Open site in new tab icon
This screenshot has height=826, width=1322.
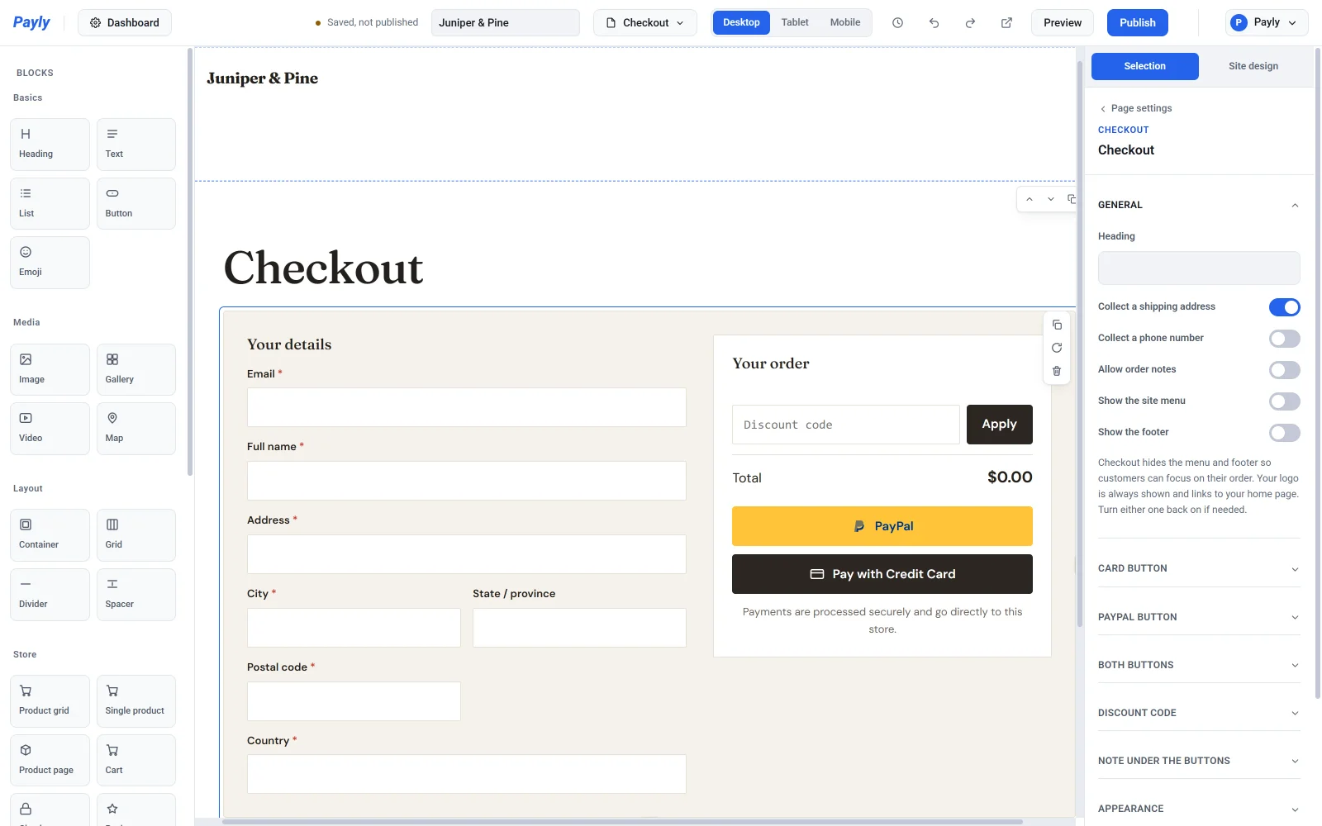1006,23
